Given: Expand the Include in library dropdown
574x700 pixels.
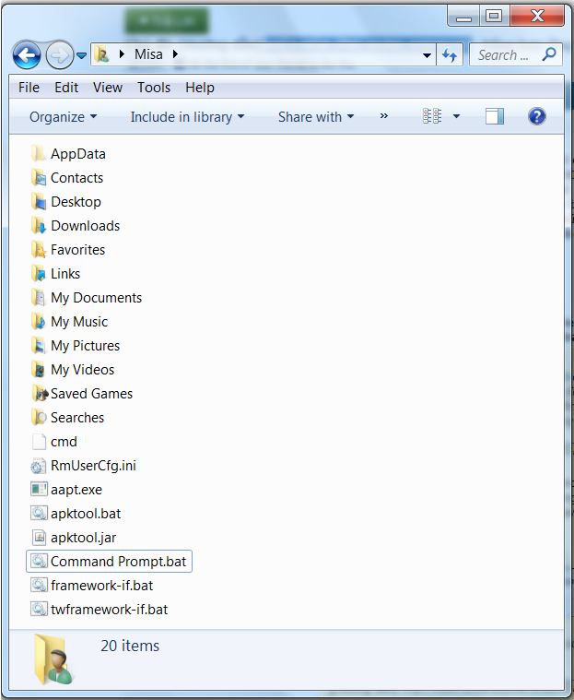Looking at the screenshot, I should coord(187,117).
